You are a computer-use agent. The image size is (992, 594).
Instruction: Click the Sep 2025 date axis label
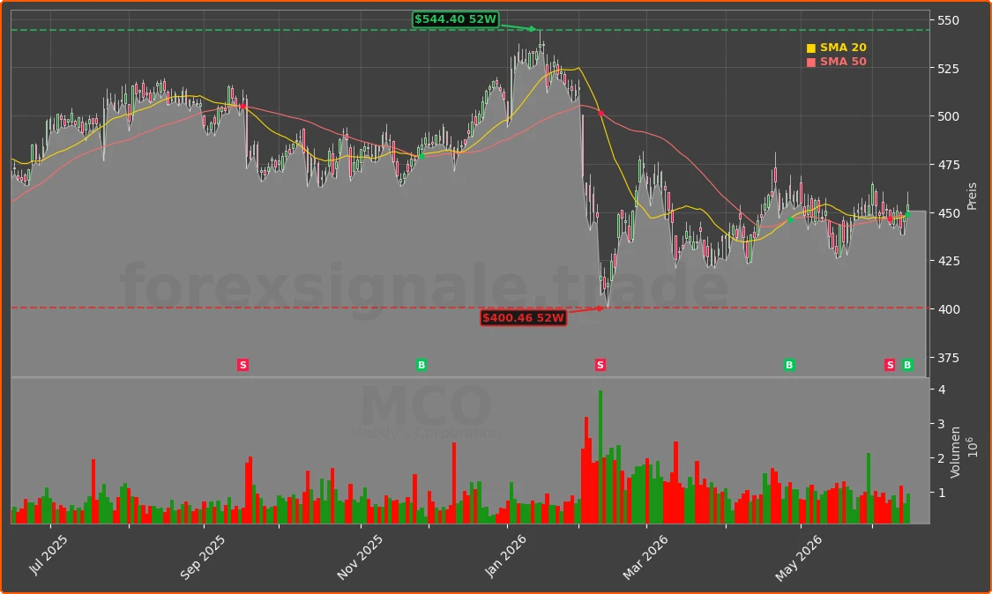(203, 557)
